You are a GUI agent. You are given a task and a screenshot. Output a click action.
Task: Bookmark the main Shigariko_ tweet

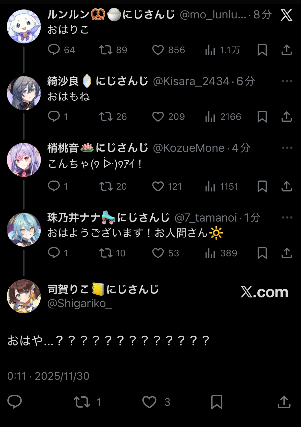coord(217,402)
